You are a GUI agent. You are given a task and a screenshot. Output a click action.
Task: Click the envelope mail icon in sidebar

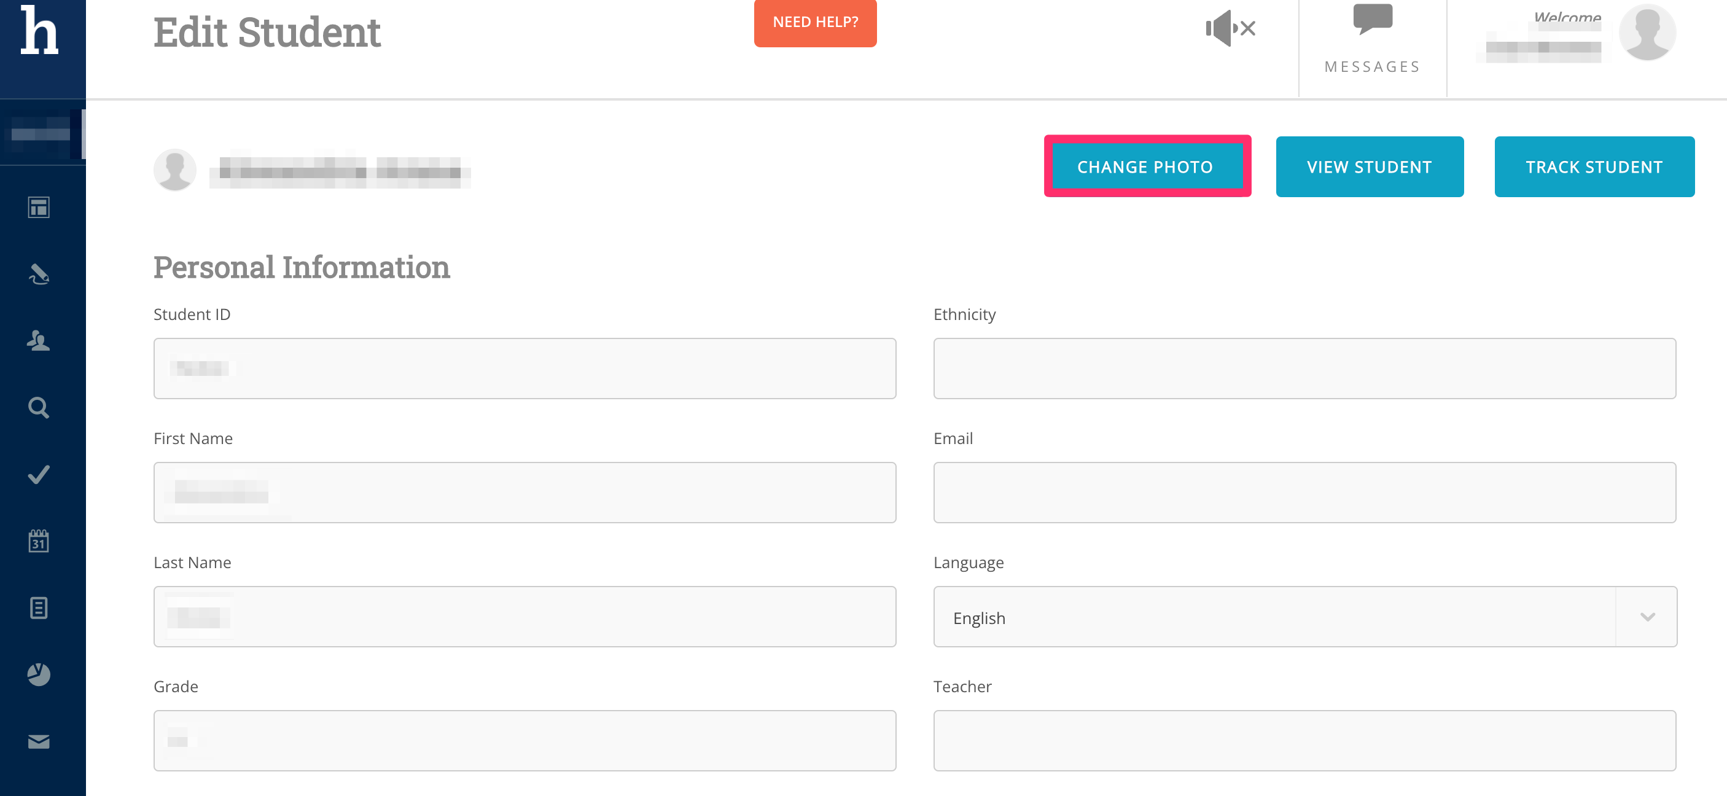[x=38, y=741]
